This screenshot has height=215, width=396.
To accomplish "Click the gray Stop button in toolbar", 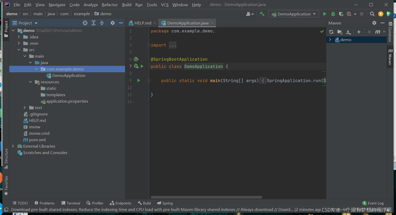I will click(x=362, y=14).
